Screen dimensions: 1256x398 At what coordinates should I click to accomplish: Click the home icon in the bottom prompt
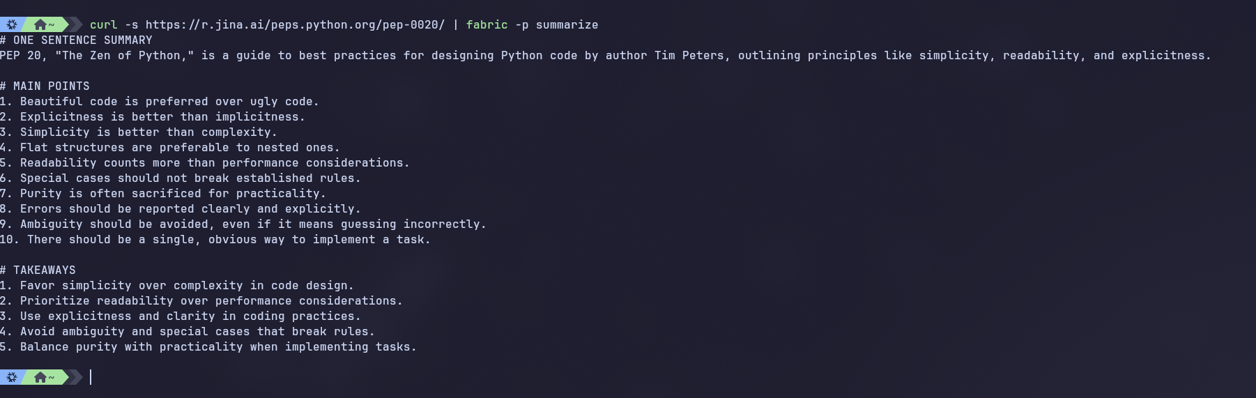coord(41,377)
